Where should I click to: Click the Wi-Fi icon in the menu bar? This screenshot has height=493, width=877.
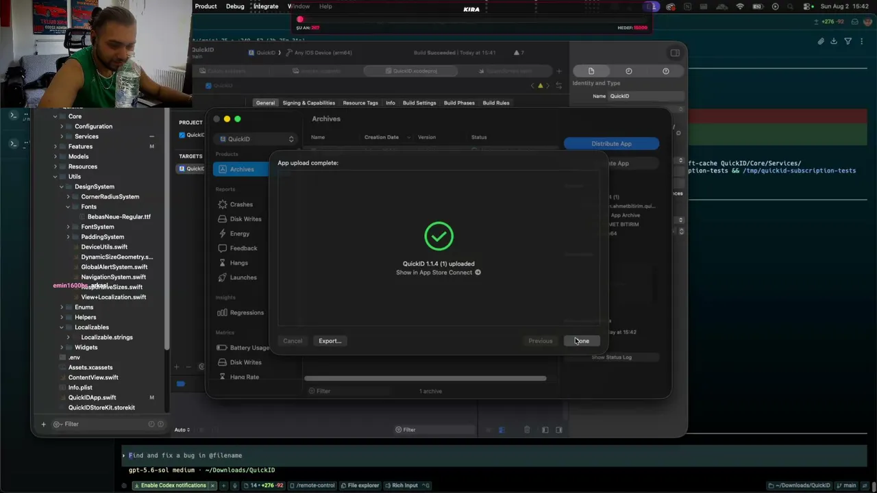tap(740, 6)
